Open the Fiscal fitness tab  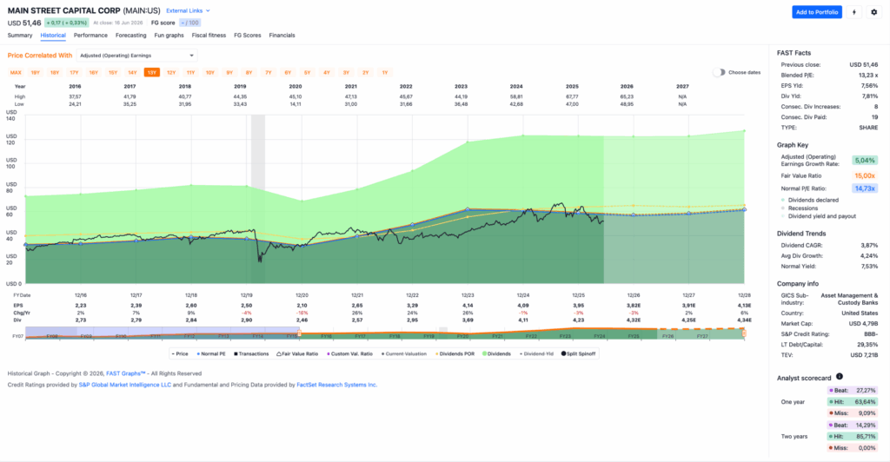pos(209,35)
